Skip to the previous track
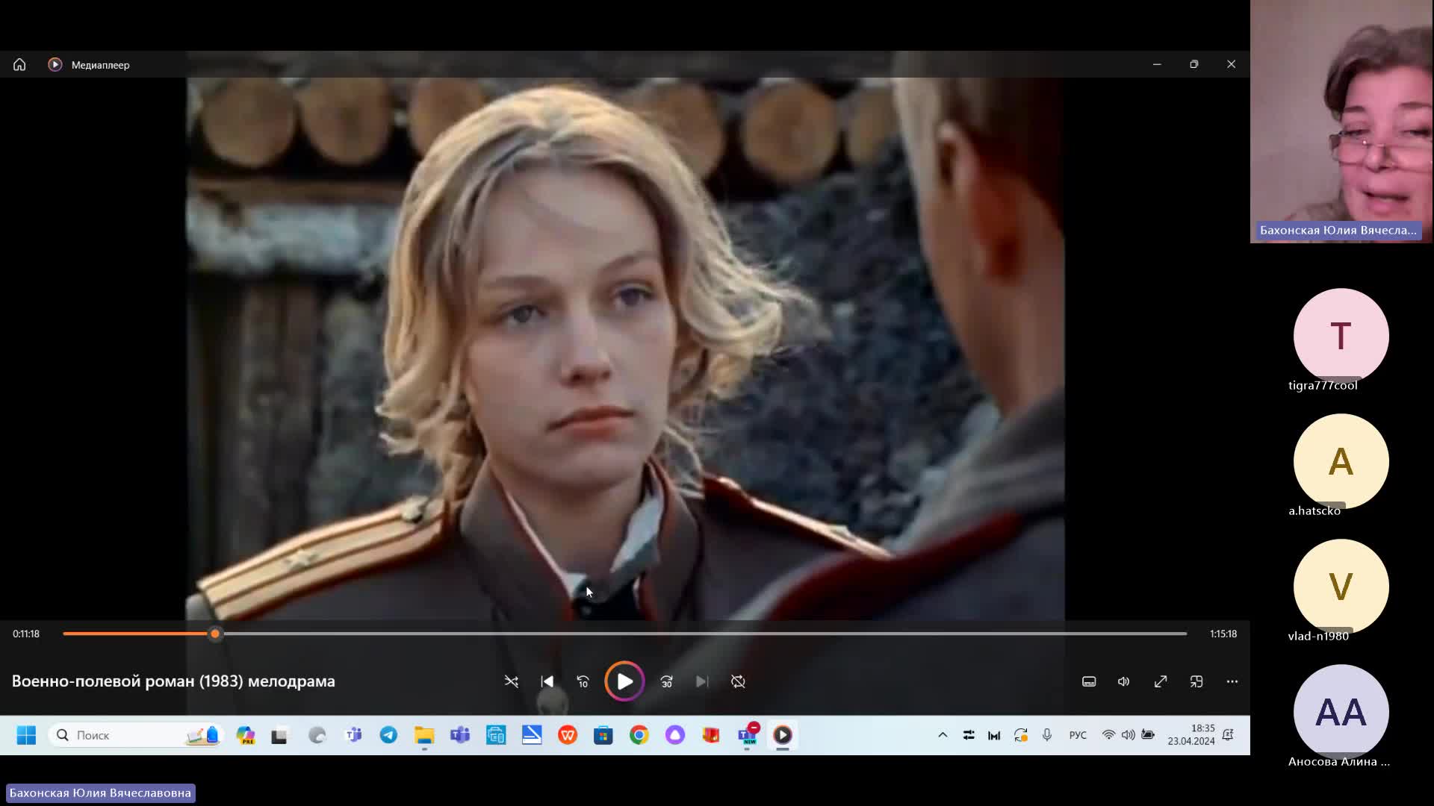1434x806 pixels. [547, 681]
